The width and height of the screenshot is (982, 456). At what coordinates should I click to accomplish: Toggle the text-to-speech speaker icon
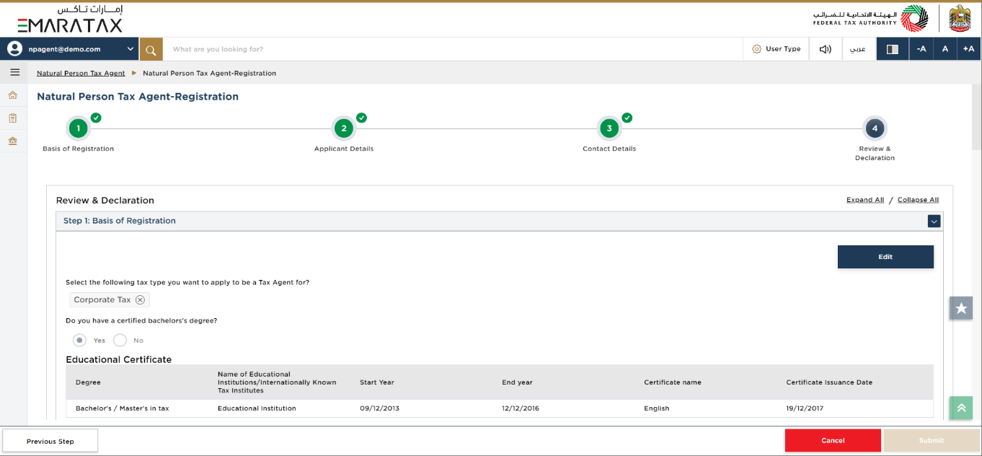coord(825,49)
